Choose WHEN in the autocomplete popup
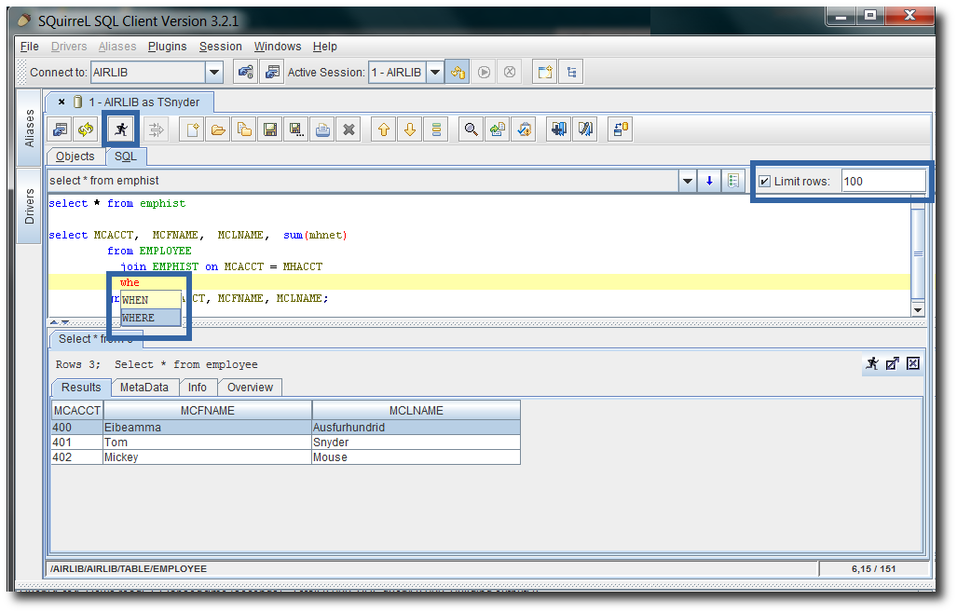The image size is (957, 613). coord(151,300)
